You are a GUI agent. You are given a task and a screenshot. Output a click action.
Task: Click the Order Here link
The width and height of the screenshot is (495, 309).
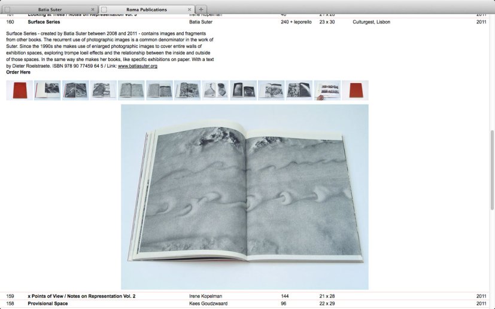[19, 72]
